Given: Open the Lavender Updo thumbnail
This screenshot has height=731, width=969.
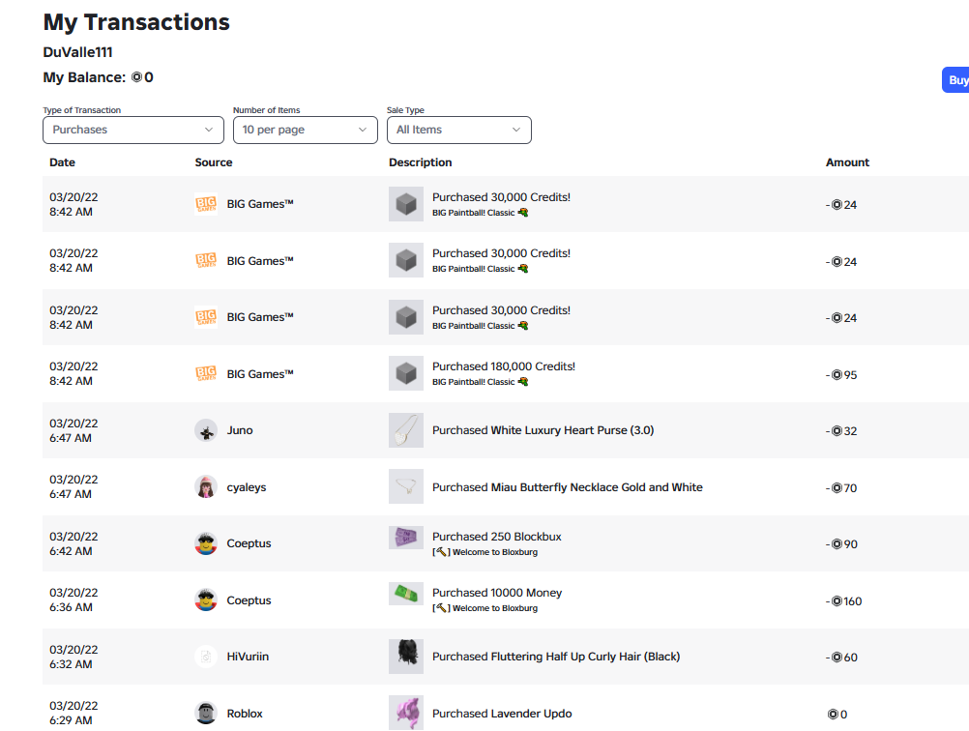Looking at the screenshot, I should (406, 713).
